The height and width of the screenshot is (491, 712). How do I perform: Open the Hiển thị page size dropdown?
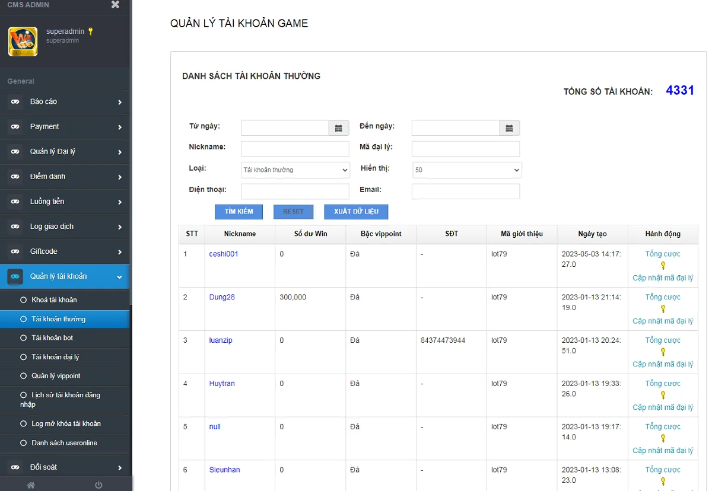(x=466, y=170)
